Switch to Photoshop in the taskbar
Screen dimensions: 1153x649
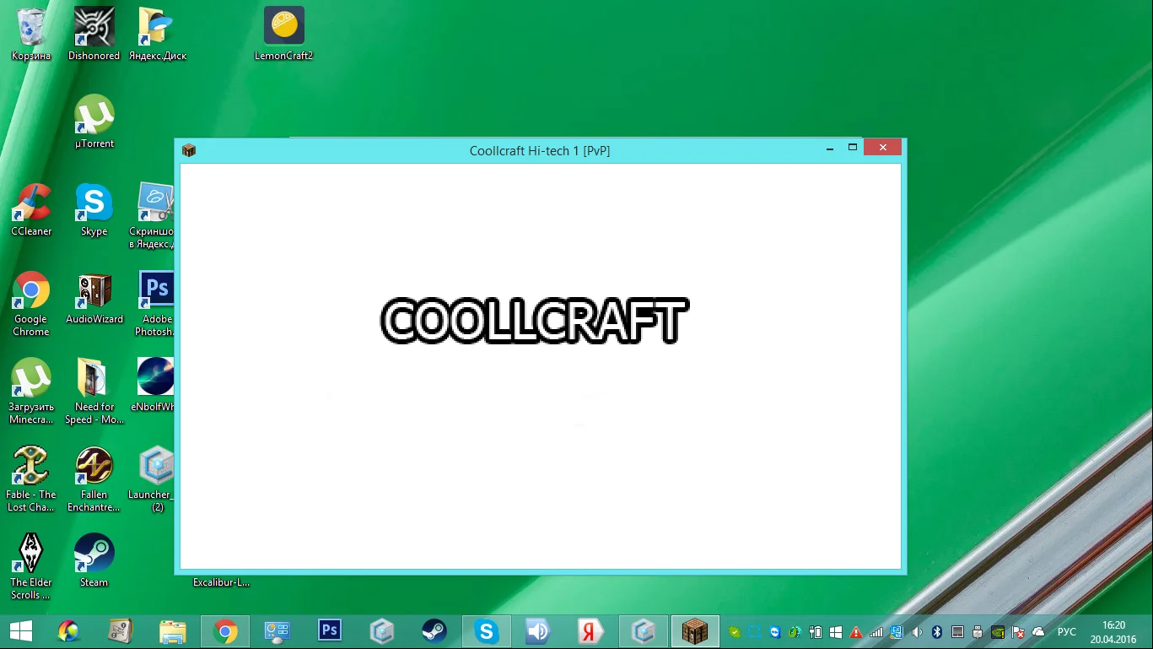click(330, 630)
